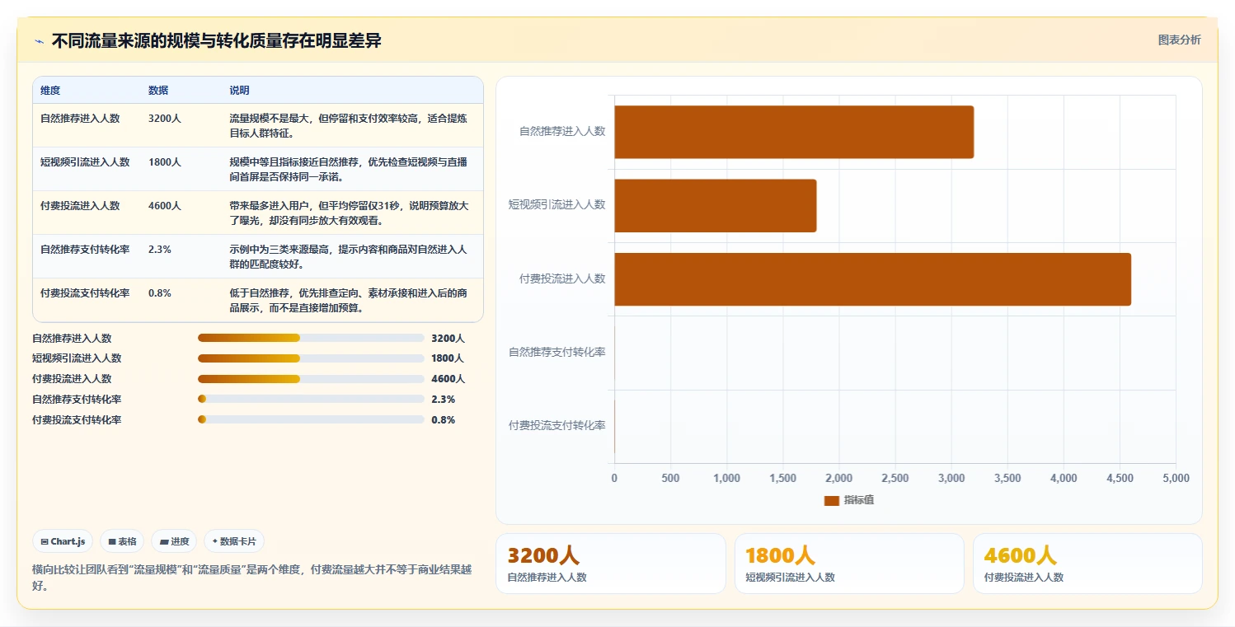The height and width of the screenshot is (627, 1235).
Task: Click the title 不同流量来源的规模与转化质量存在明显差异
Action: click(x=217, y=40)
